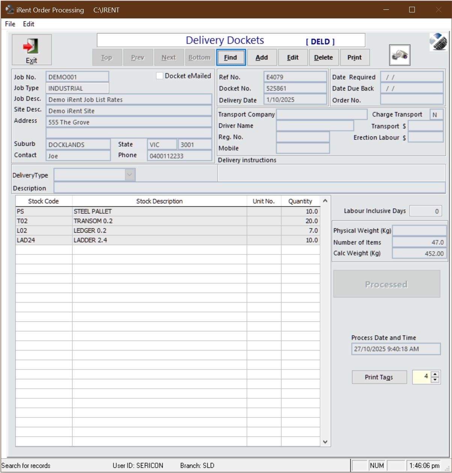Click the camera icon button
This screenshot has height=473, width=452.
399,55
